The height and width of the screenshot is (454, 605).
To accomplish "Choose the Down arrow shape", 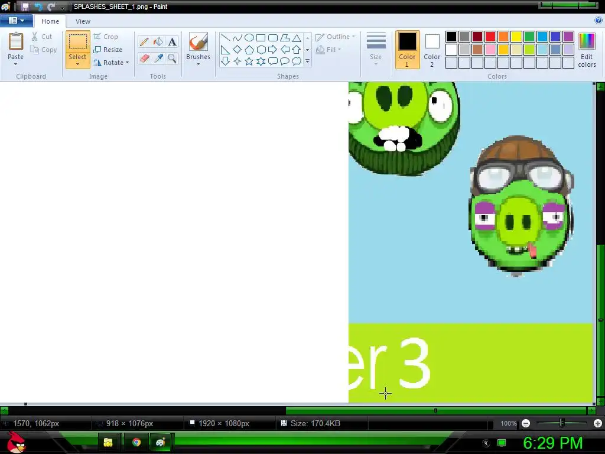I will [226, 61].
